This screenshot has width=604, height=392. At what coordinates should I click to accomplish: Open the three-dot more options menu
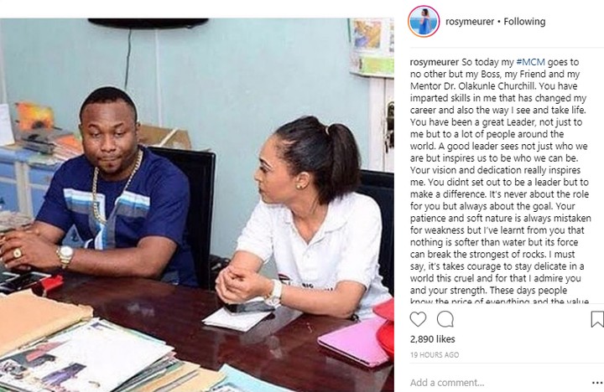tap(597, 383)
